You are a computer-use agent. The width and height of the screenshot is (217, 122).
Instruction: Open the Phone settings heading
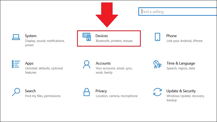[x=171, y=36]
